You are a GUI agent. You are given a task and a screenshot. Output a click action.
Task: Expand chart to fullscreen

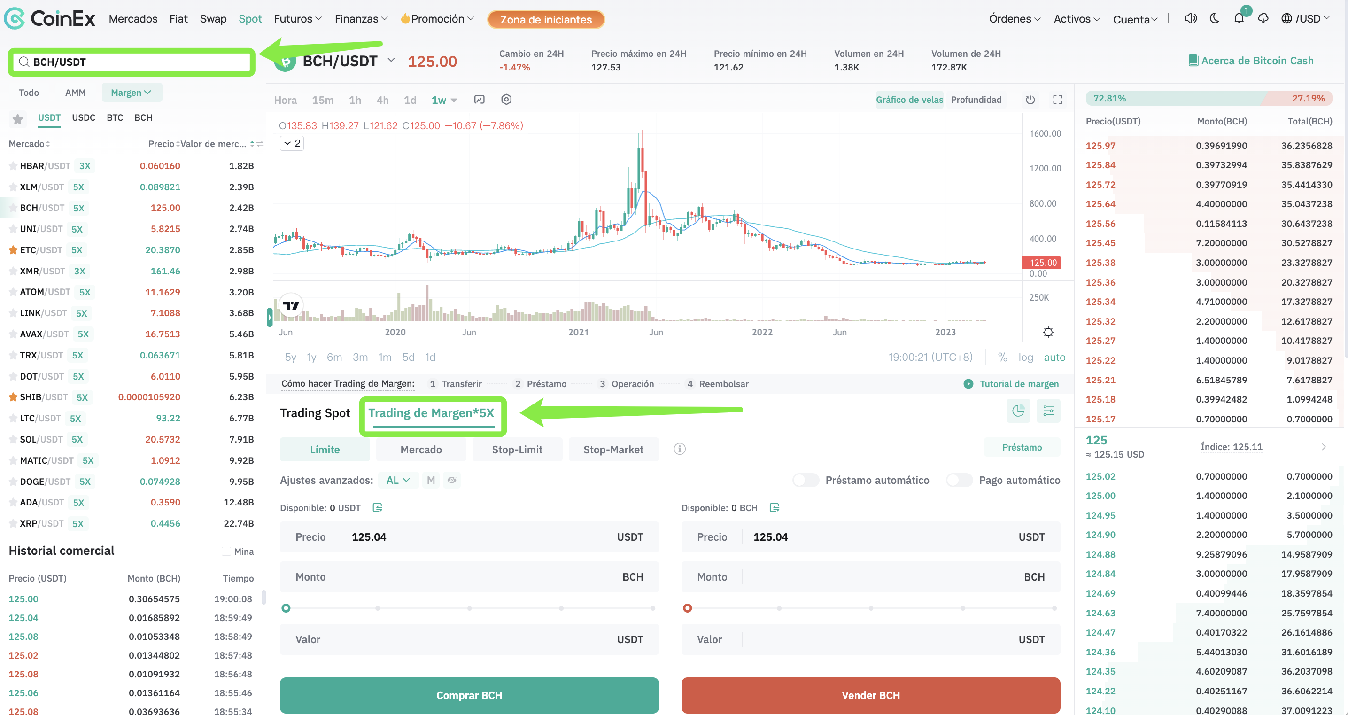[x=1057, y=100]
